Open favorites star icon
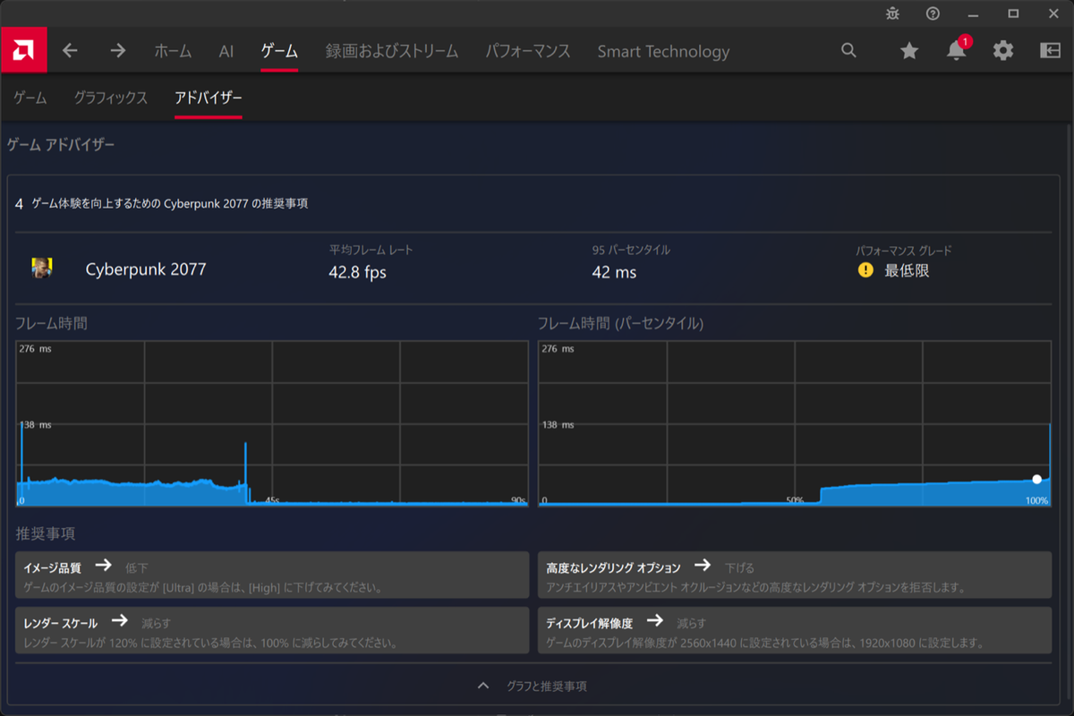The image size is (1074, 716). point(909,51)
